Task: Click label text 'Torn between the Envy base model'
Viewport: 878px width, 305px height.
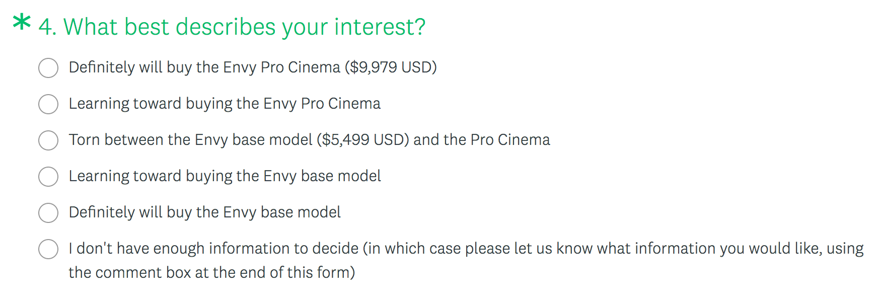Action: tap(190, 140)
